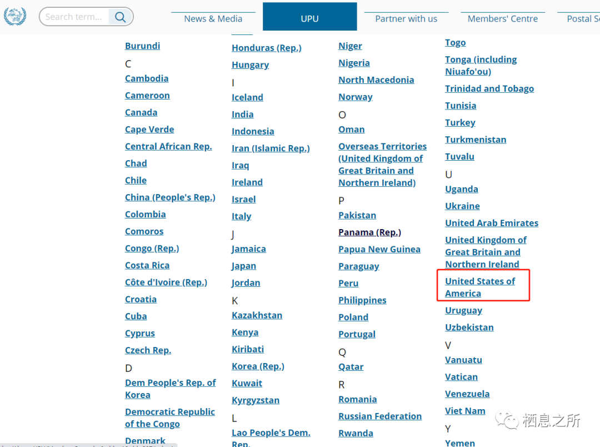
Task: Open the Burundi country link
Action: 142,46
